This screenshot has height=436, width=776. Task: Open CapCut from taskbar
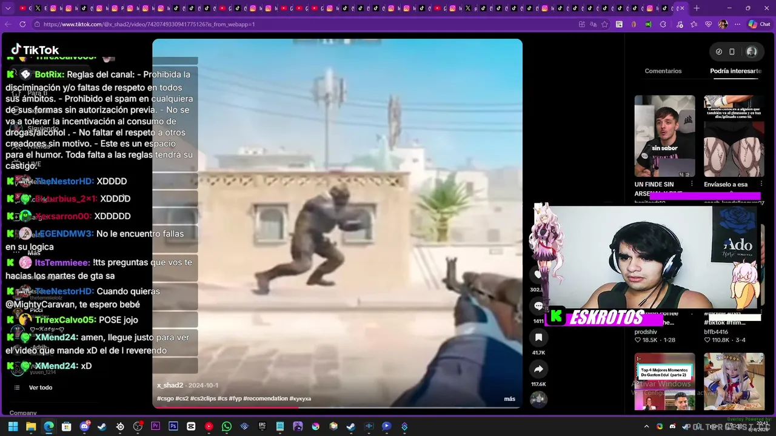[191, 426]
